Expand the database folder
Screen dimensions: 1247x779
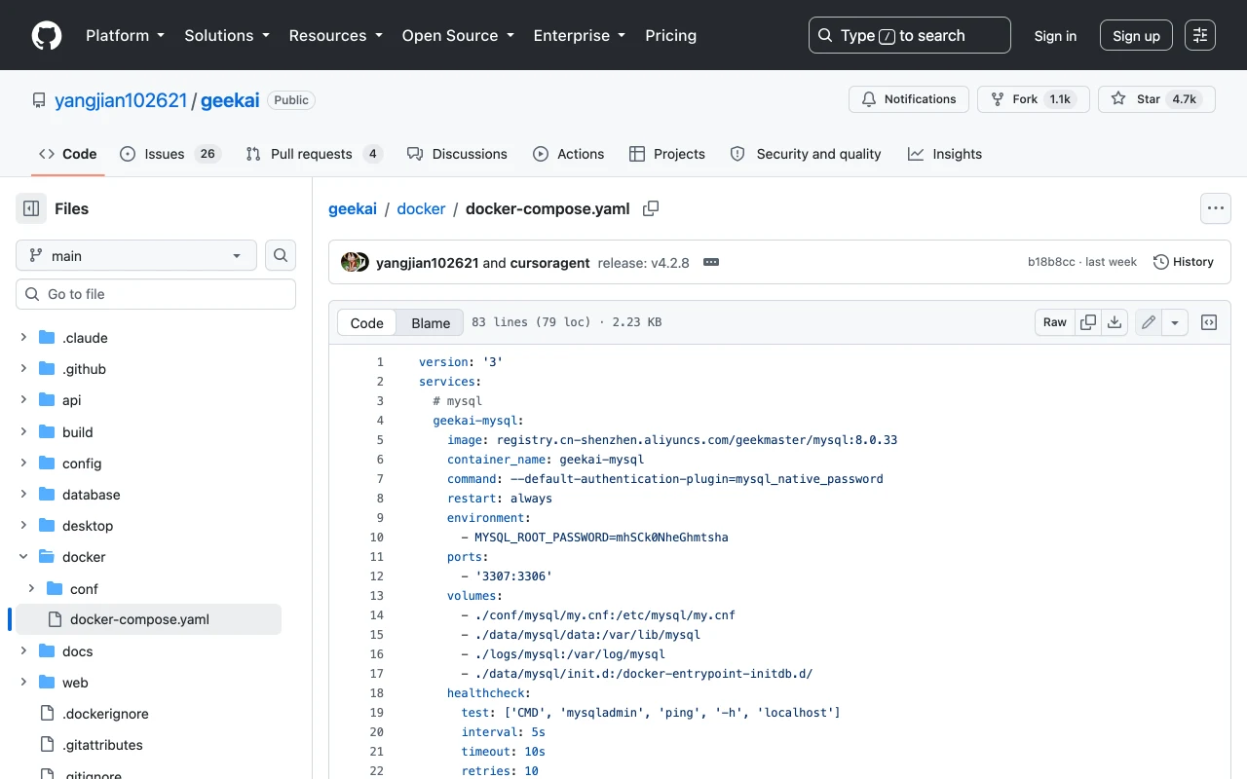[x=23, y=495]
